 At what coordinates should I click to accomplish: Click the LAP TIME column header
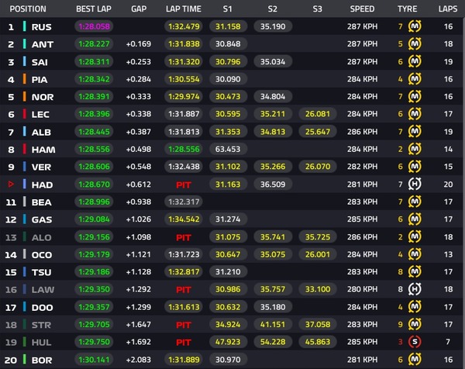pos(184,9)
